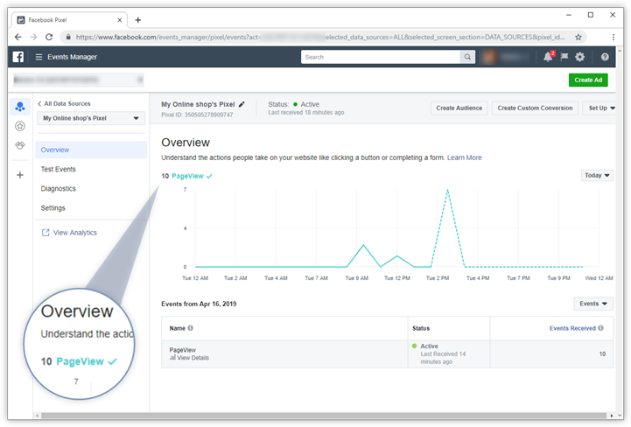Click the Learn More link
The image size is (631, 427).
tap(464, 157)
